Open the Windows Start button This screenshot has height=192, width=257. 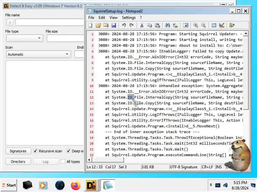[9, 185]
